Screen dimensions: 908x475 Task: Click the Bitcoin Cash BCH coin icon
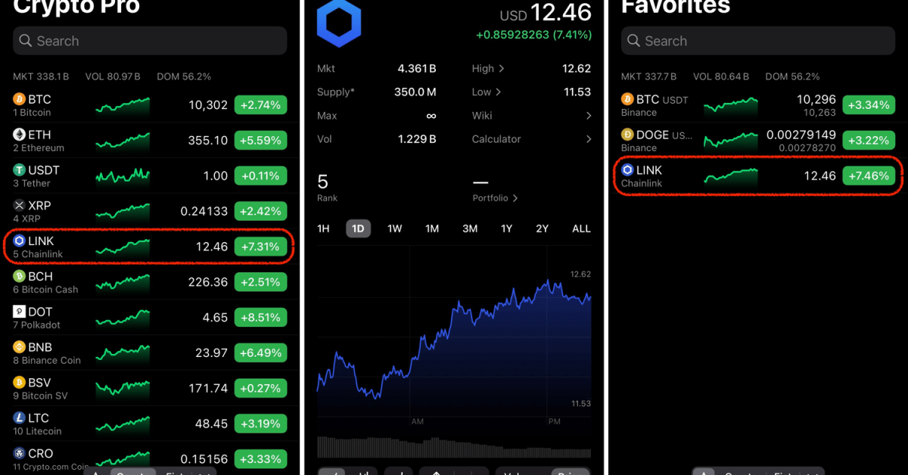click(20, 276)
